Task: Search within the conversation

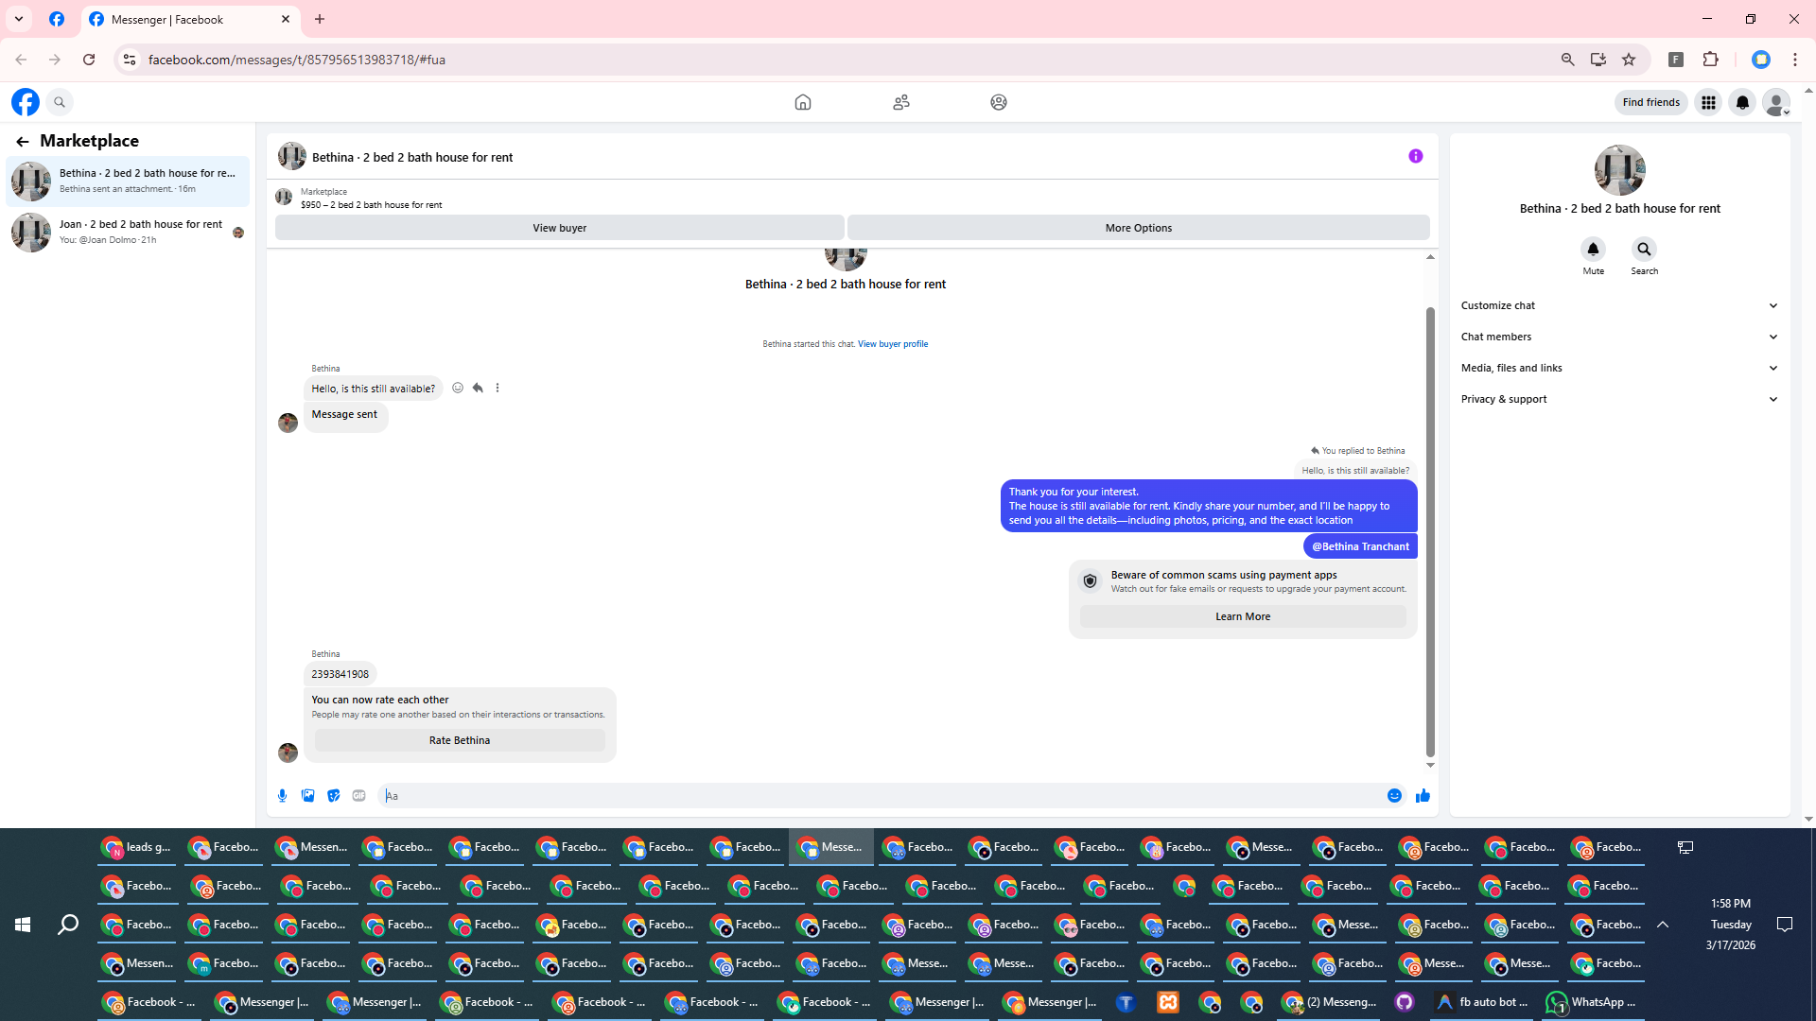Action: click(x=1644, y=250)
